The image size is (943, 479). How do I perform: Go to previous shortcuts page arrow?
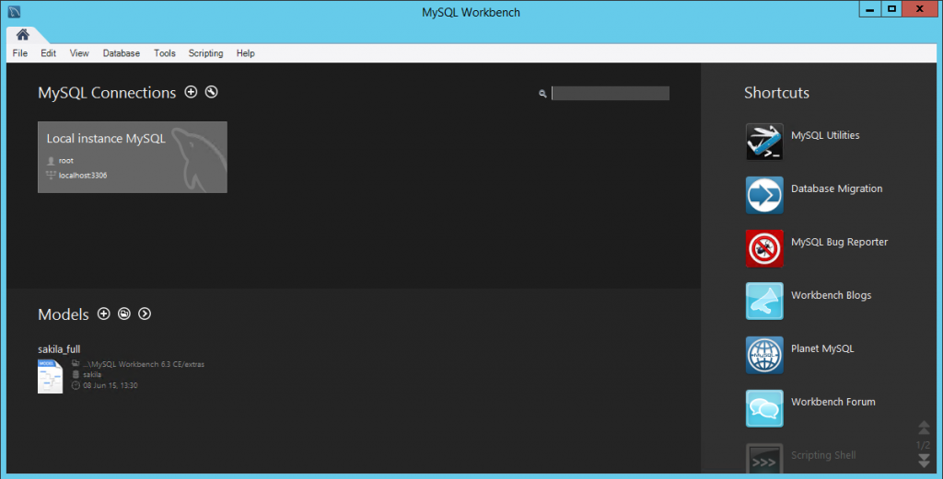click(x=924, y=428)
